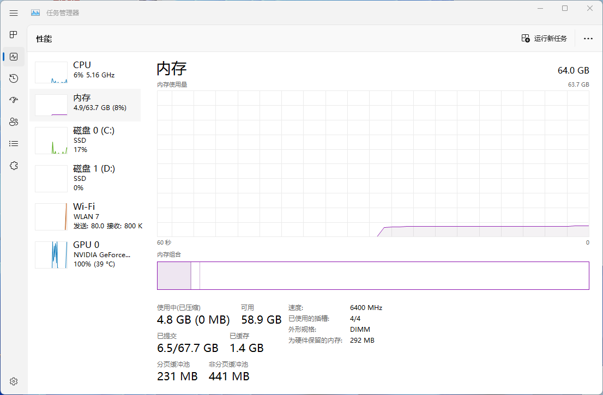Select the Wi-Fi WLAN 7 item

click(x=85, y=217)
